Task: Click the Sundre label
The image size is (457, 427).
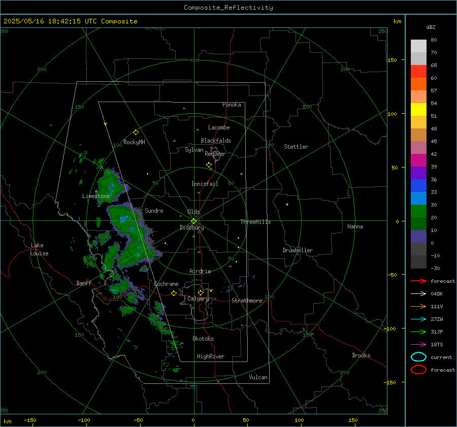Action: (x=154, y=210)
